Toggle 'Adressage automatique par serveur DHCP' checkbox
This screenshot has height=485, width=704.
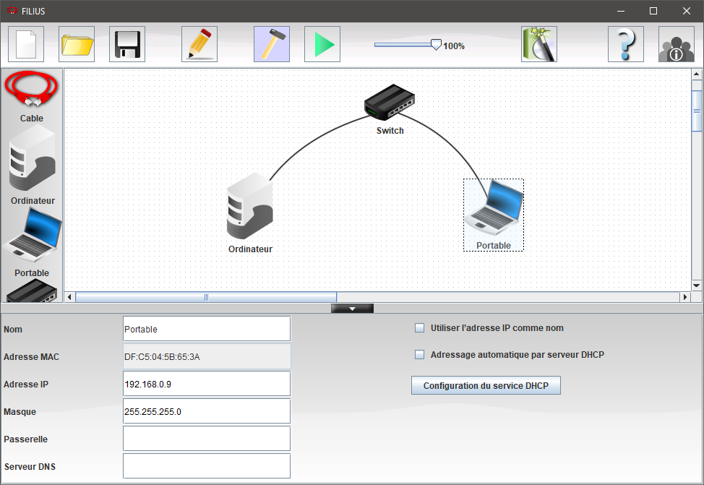(419, 355)
